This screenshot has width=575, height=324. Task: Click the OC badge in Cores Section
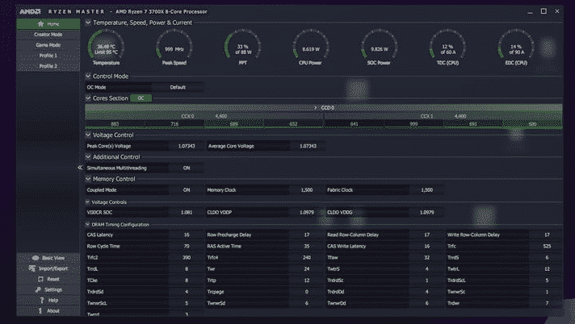(x=141, y=98)
